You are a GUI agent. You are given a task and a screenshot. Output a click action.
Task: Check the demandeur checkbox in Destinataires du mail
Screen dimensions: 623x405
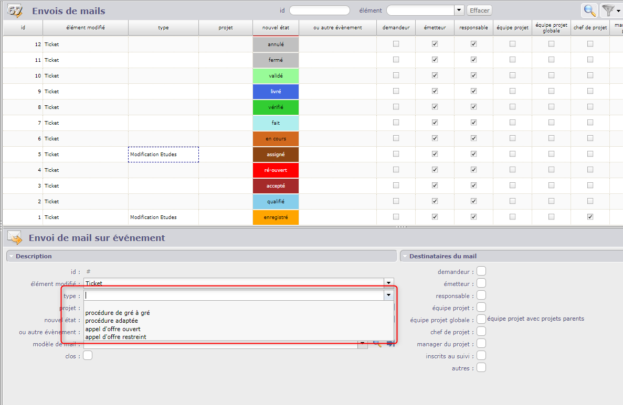pos(481,270)
